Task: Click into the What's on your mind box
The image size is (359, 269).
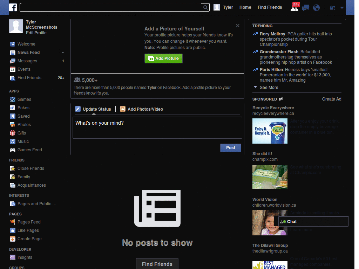Action: (157, 127)
